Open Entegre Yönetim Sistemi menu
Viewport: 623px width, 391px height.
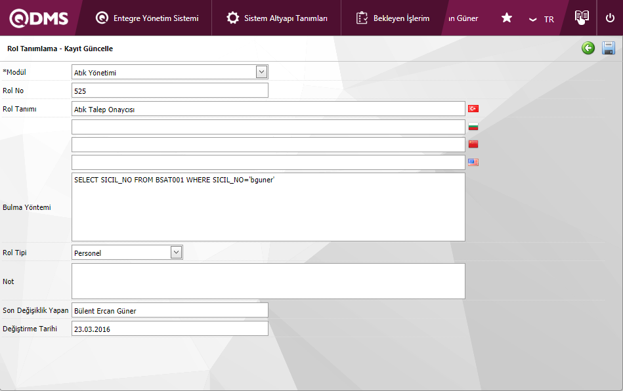pyautogui.click(x=147, y=18)
